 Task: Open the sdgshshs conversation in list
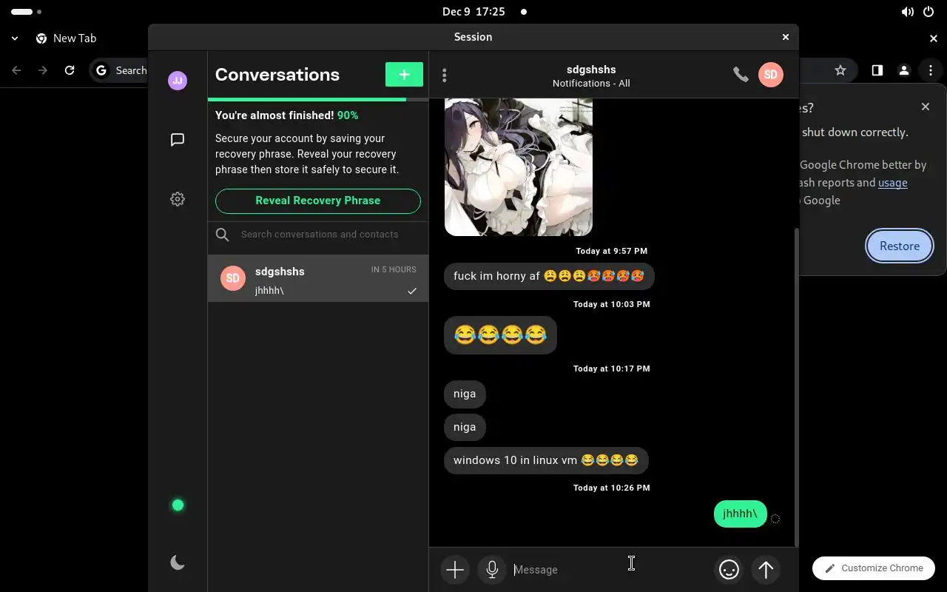click(318, 278)
